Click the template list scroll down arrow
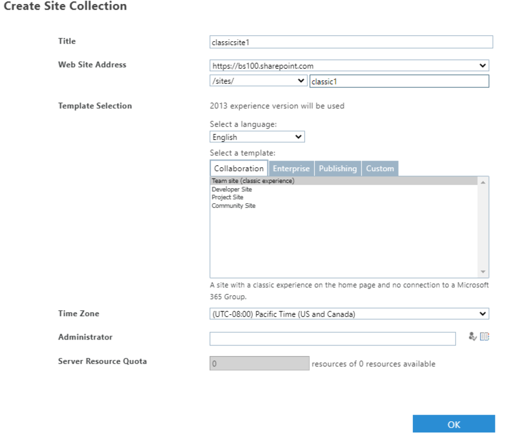509x435 pixels. 484,272
